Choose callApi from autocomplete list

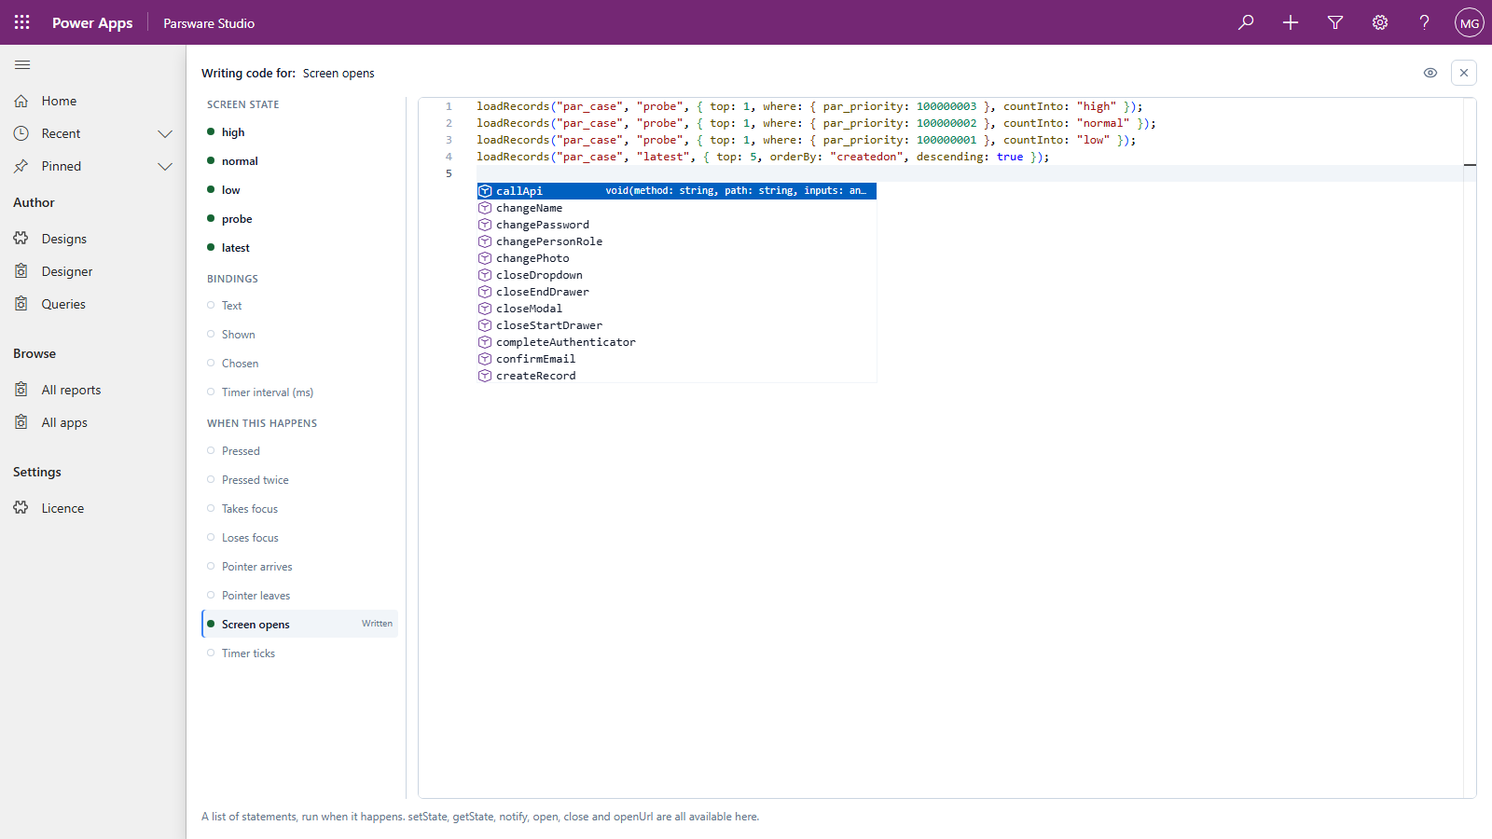click(x=677, y=191)
